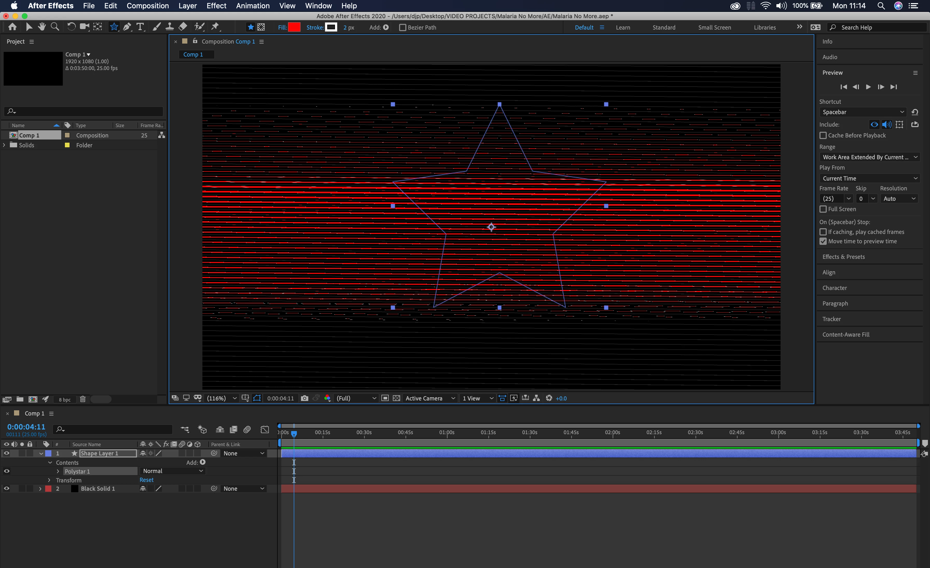Click Reset link next to Transform
This screenshot has height=568, width=930.
(146, 480)
